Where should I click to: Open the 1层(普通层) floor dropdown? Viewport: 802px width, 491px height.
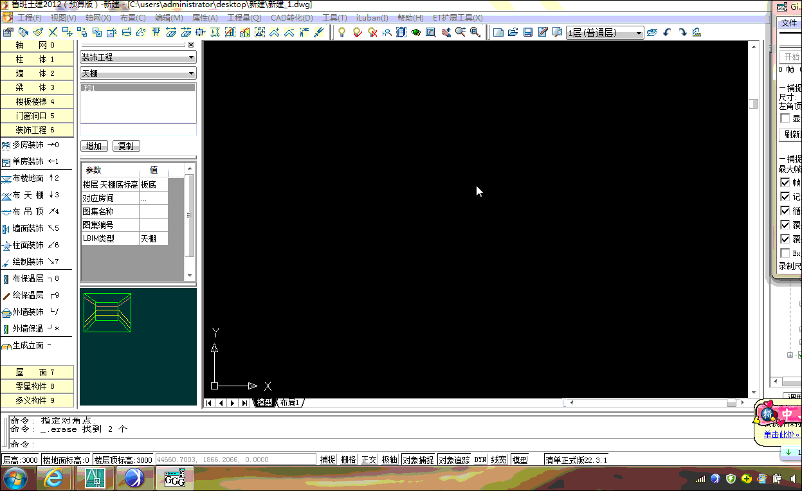pyautogui.click(x=605, y=33)
